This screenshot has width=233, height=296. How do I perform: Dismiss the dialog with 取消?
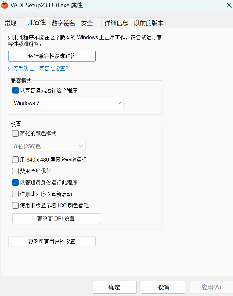click(163, 287)
